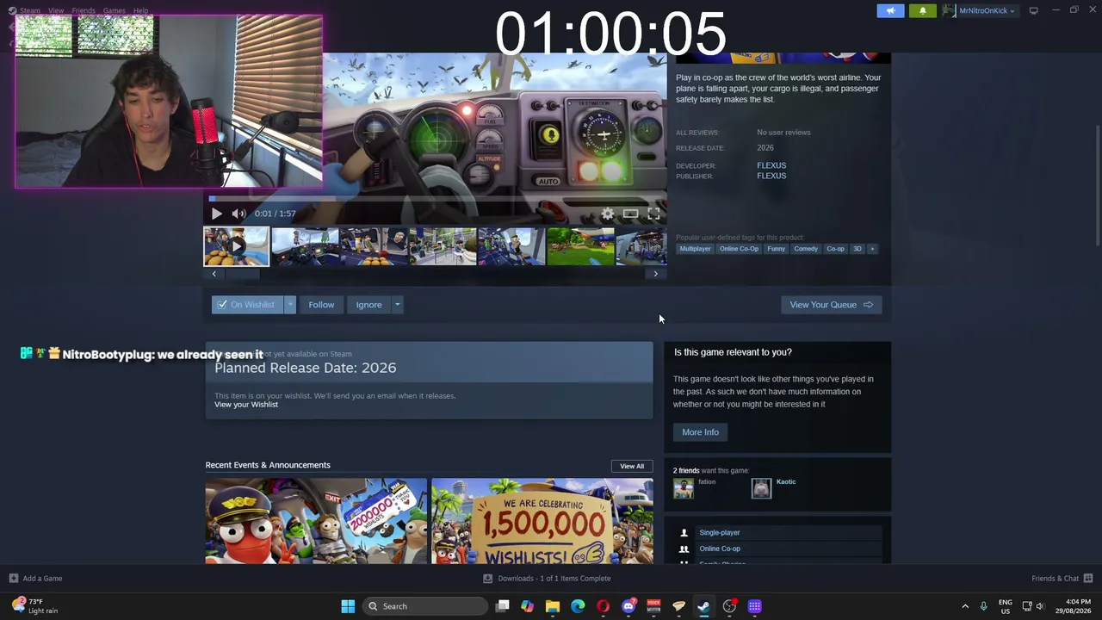
Task: Open Microsoft Edge from taskbar
Action: point(578,606)
